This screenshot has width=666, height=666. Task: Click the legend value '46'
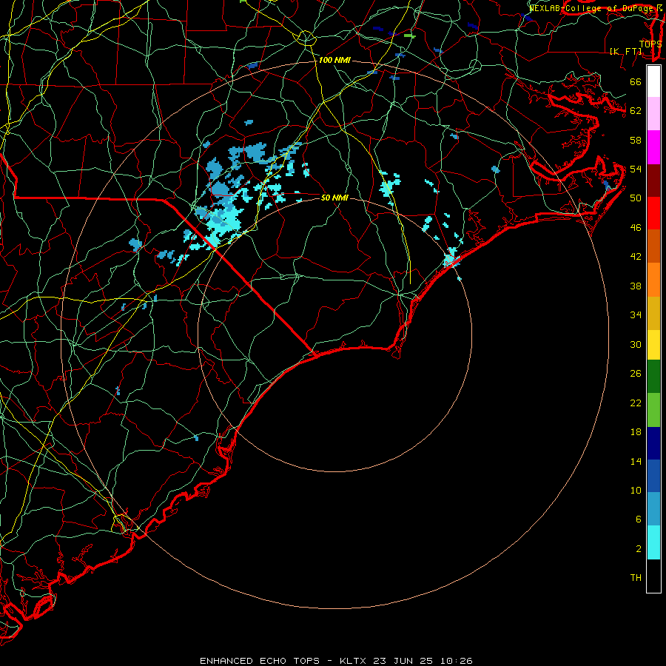coord(636,228)
